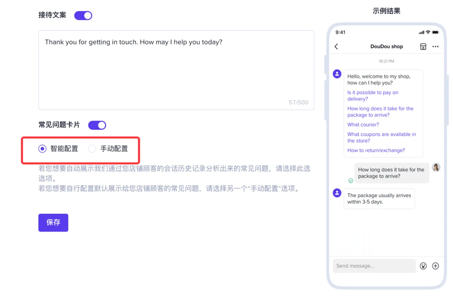Click the 'Hello, welcome to my shop' message

[x=379, y=80]
